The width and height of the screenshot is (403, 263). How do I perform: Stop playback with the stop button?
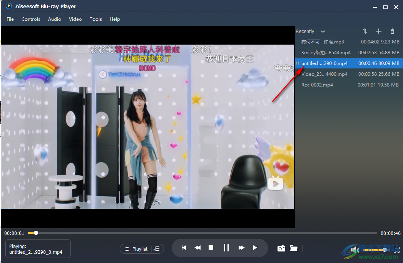tap(211, 248)
